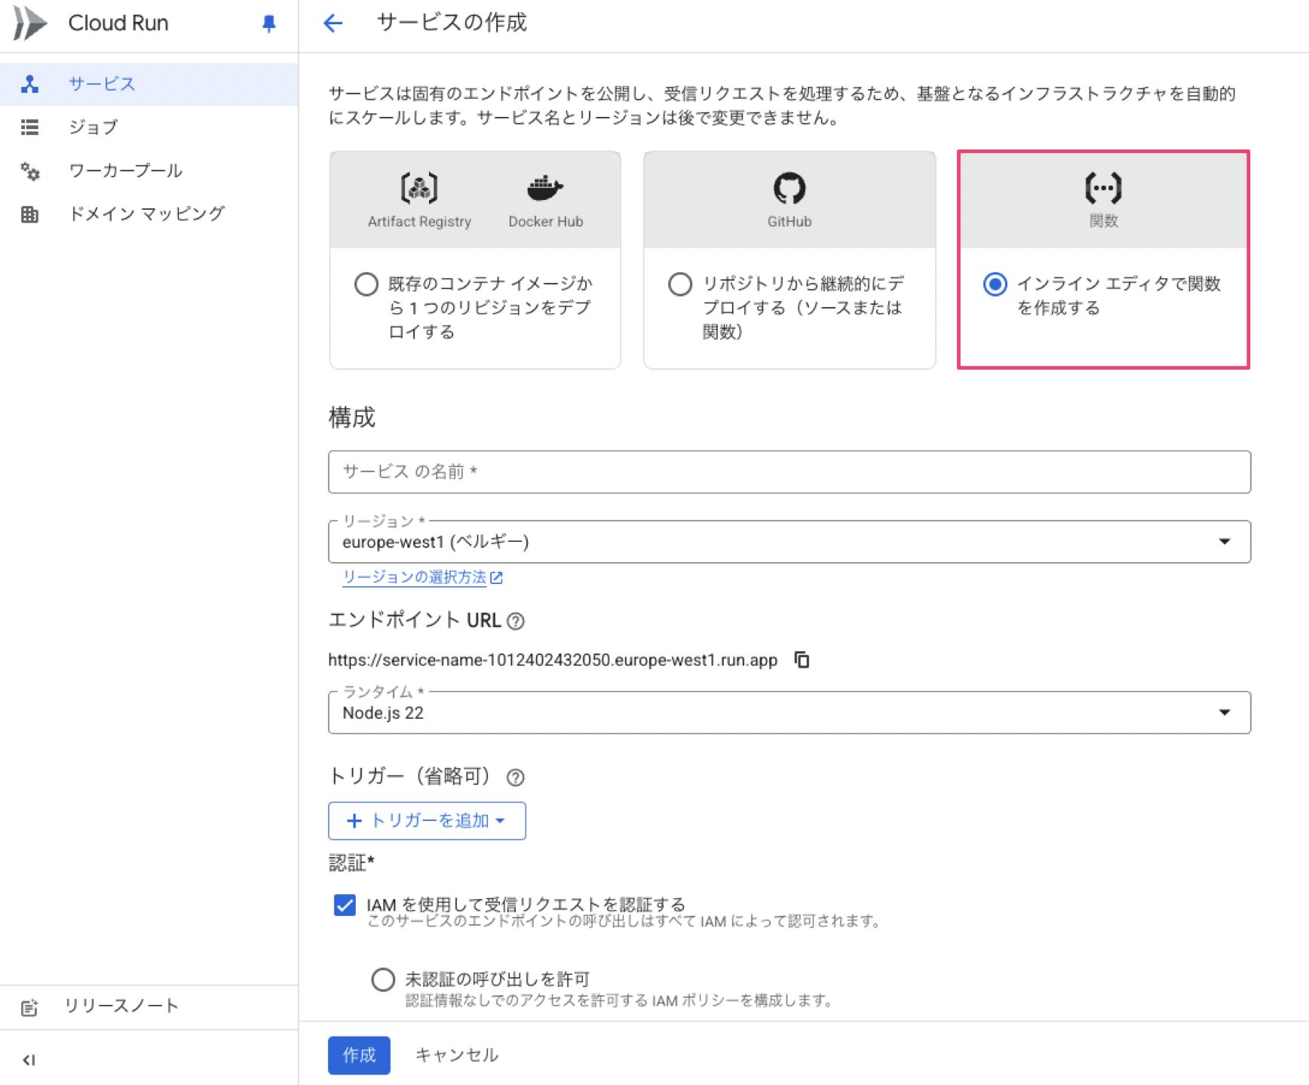Uncheck IAM を使用して受信リクエストを認証する checkbox
The height and width of the screenshot is (1085, 1309).
click(345, 905)
